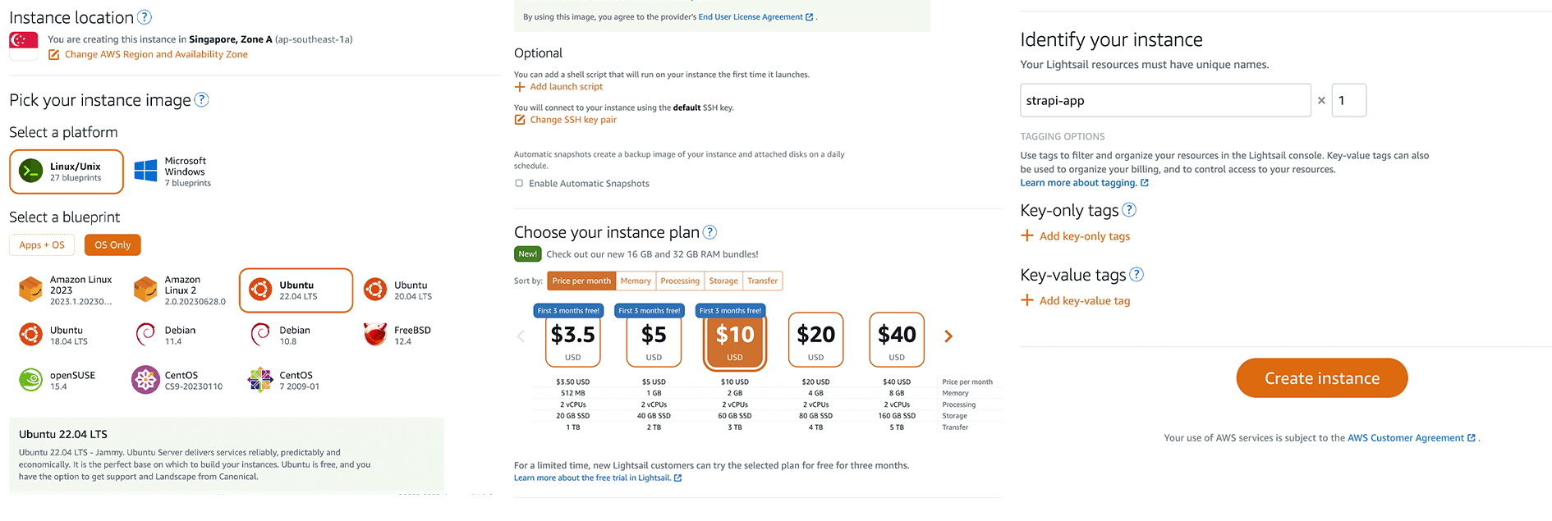Viewport: 1552px width, 521px height.
Task: Open help for Key-only tags
Action: [x=1129, y=210]
